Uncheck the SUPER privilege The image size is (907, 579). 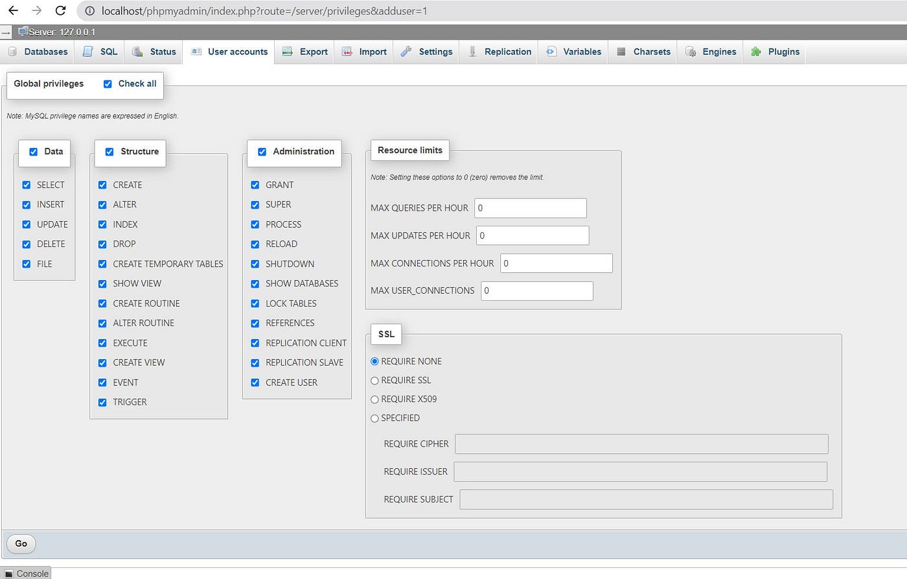255,205
